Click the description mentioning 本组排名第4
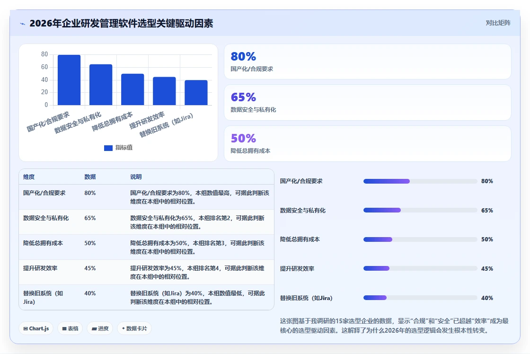 click(x=197, y=272)
